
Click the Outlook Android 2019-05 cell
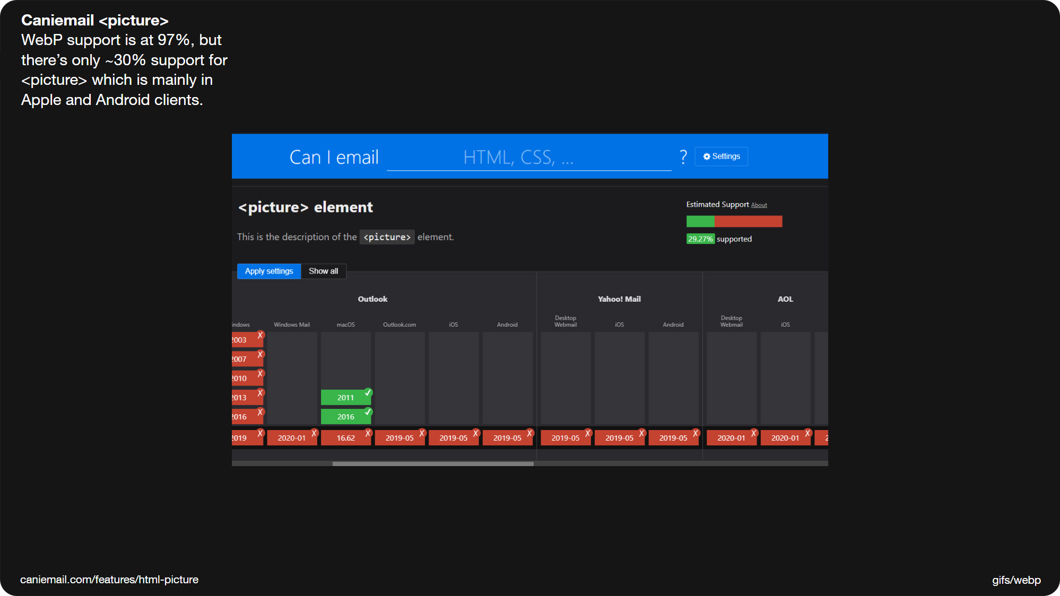point(507,438)
